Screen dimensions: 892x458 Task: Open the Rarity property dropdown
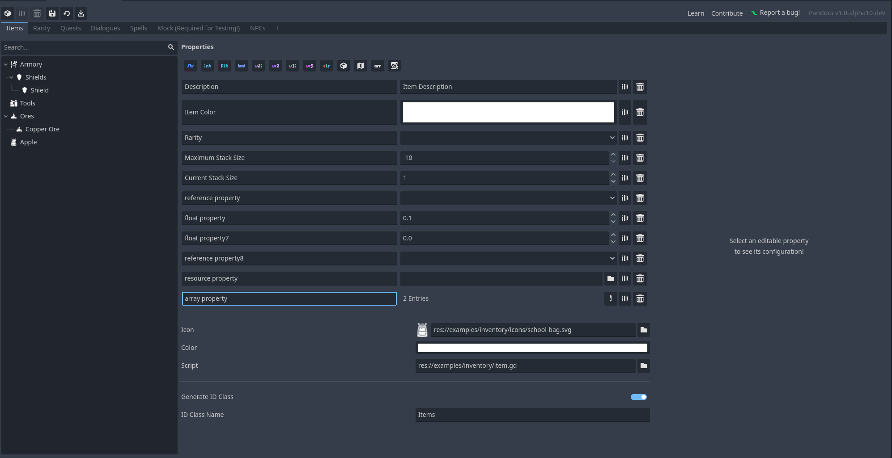[x=508, y=138]
